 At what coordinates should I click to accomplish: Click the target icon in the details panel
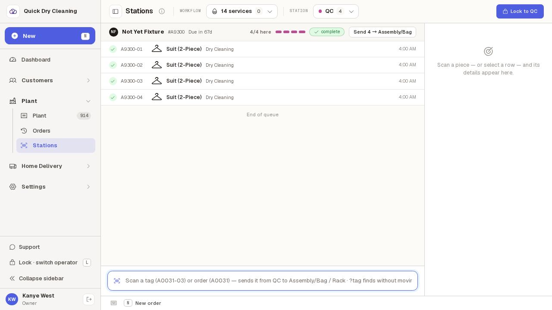[x=488, y=51]
